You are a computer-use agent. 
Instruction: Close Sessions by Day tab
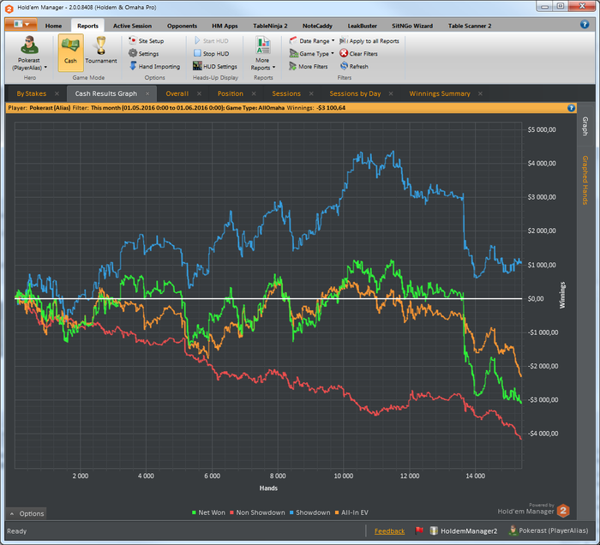[391, 93]
